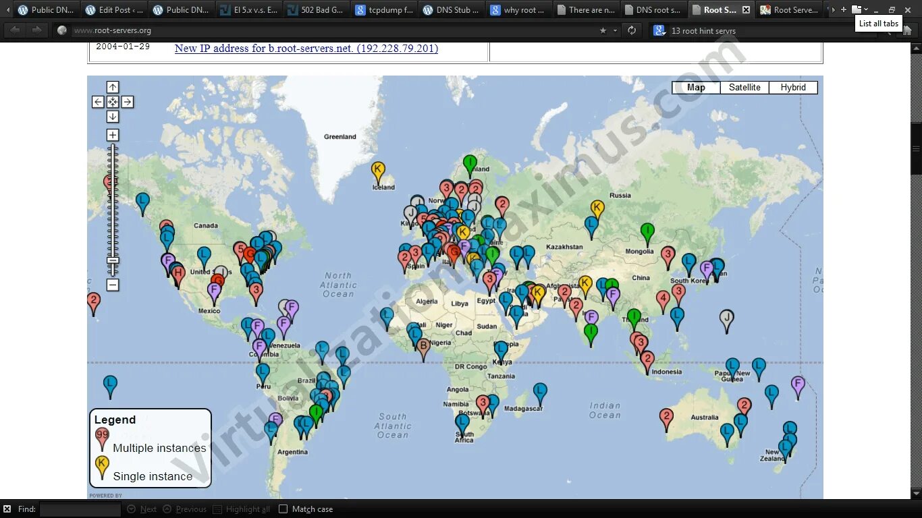Switch to the 502 Bad G... tab

click(x=317, y=10)
